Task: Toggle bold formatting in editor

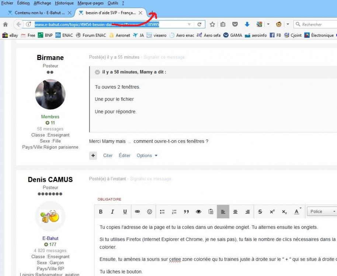Action: [101, 212]
